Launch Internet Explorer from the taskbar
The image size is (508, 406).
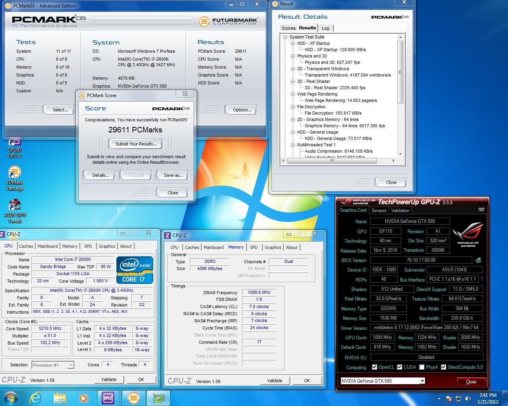click(35, 398)
